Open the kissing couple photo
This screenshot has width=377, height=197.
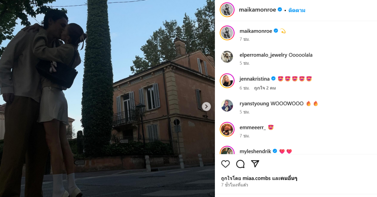[107, 98]
